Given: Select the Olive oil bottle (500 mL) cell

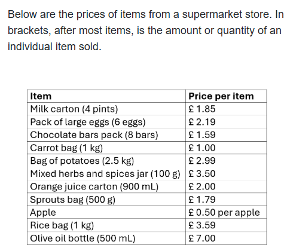Looking at the screenshot, I should tap(106, 238).
